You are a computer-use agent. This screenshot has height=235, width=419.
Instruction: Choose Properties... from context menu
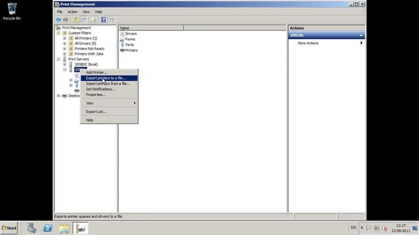click(x=109, y=95)
